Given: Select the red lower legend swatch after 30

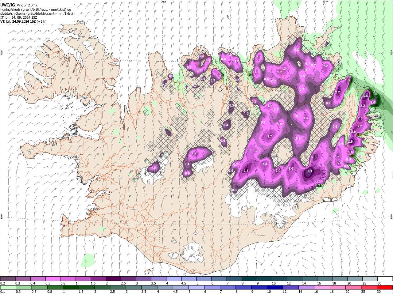Looking at the screenshot, I should coord(385,288).
